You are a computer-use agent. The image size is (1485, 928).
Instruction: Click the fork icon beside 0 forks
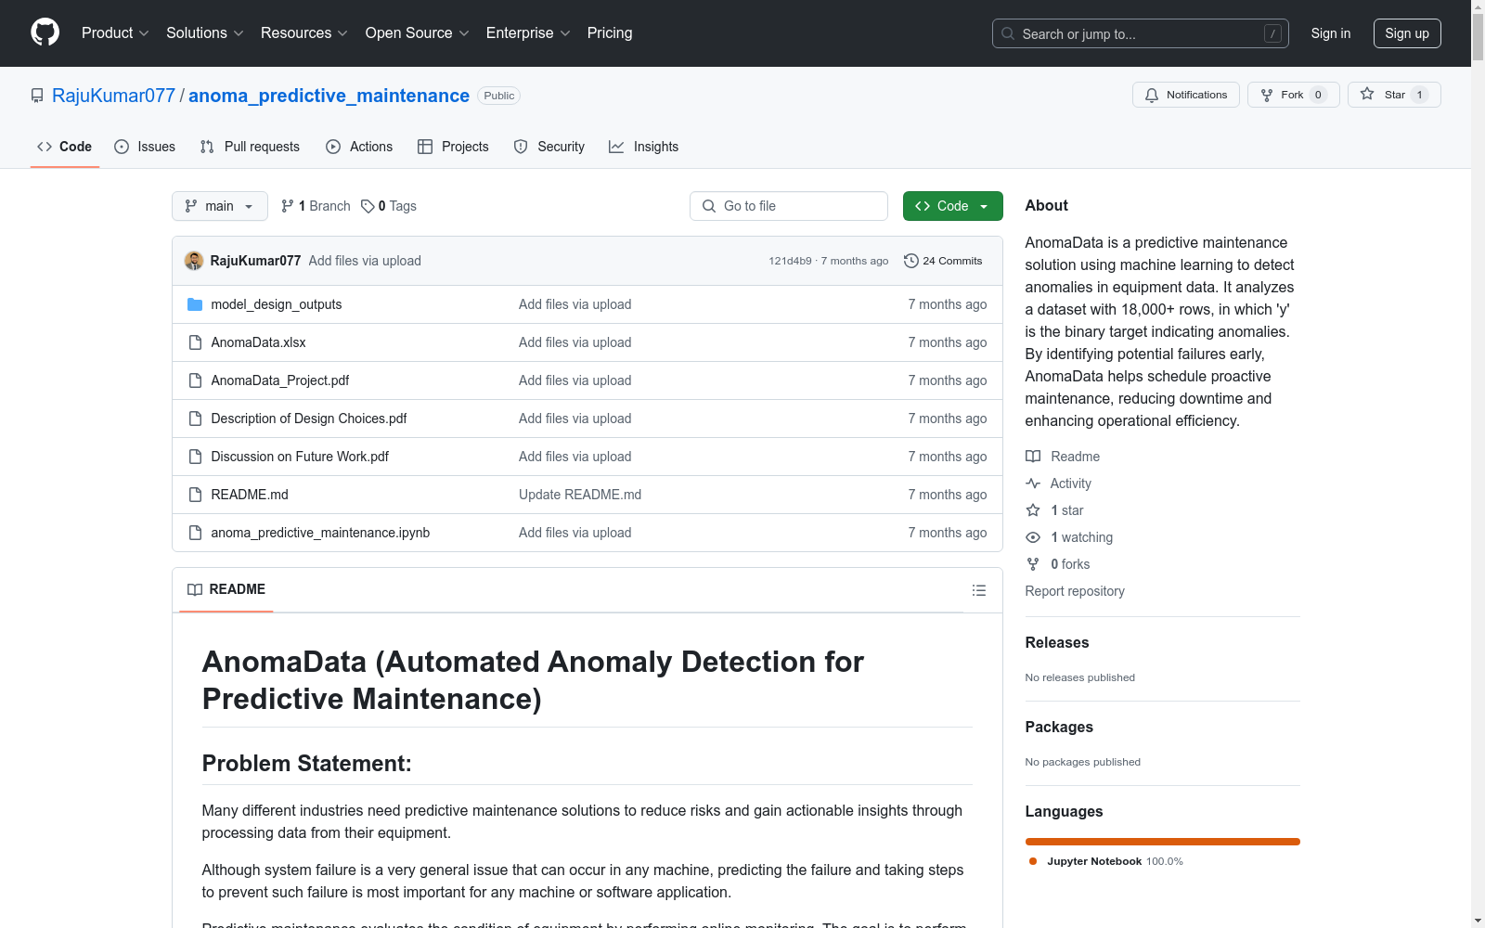click(1033, 564)
